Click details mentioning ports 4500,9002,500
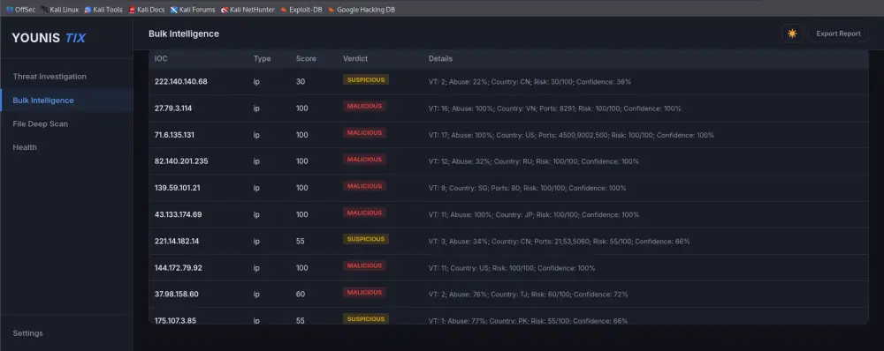 click(x=571, y=135)
